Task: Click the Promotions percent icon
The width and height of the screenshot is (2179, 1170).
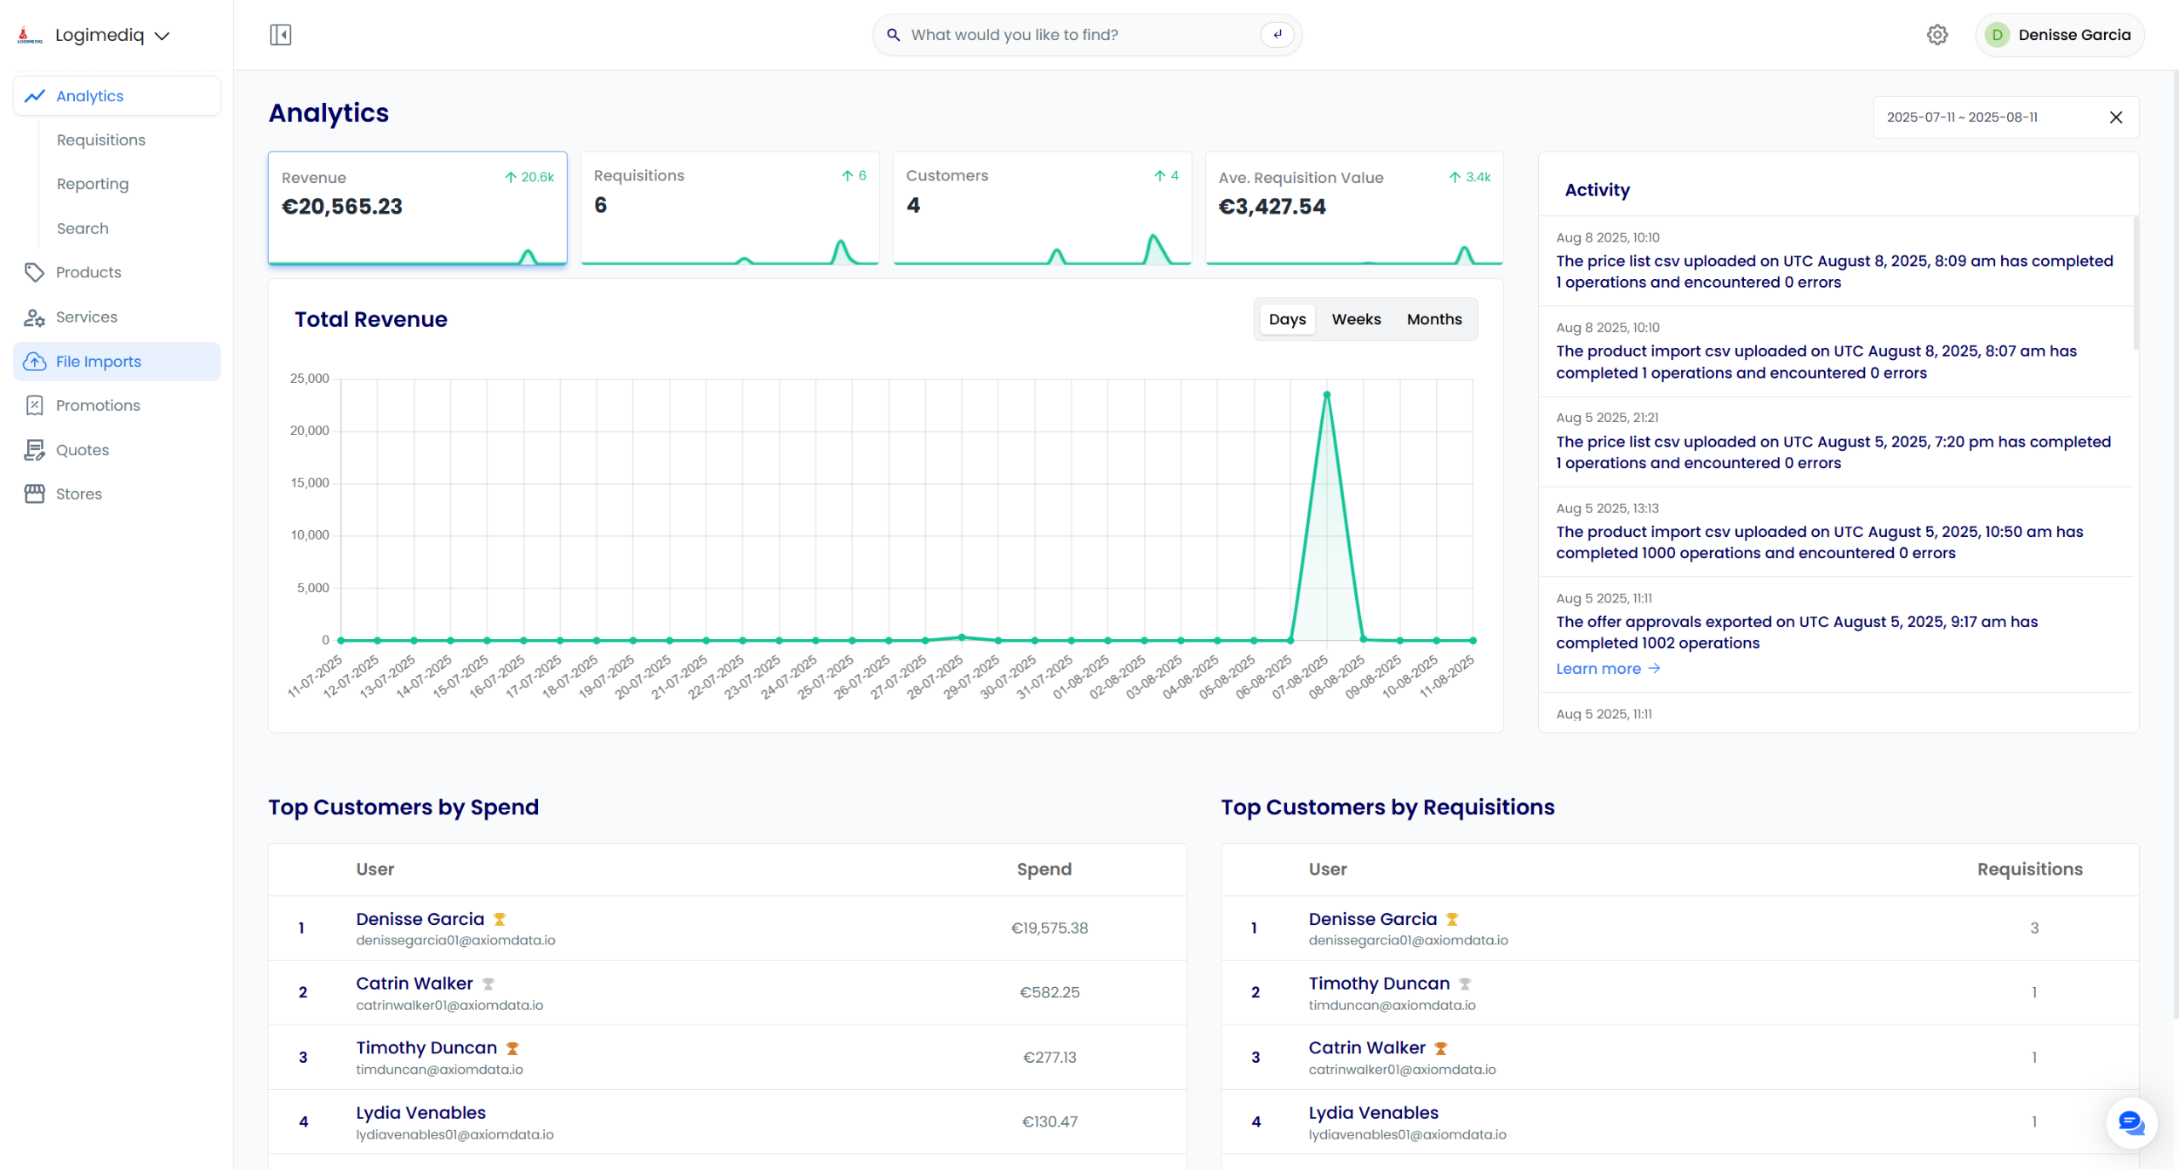Action: (x=34, y=406)
